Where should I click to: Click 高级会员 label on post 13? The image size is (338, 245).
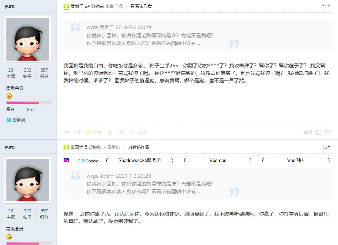[x=15, y=229]
